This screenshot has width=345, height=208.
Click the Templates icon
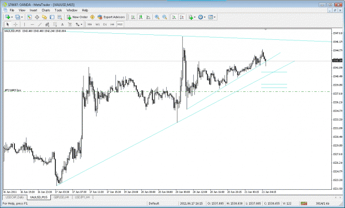[210, 17]
